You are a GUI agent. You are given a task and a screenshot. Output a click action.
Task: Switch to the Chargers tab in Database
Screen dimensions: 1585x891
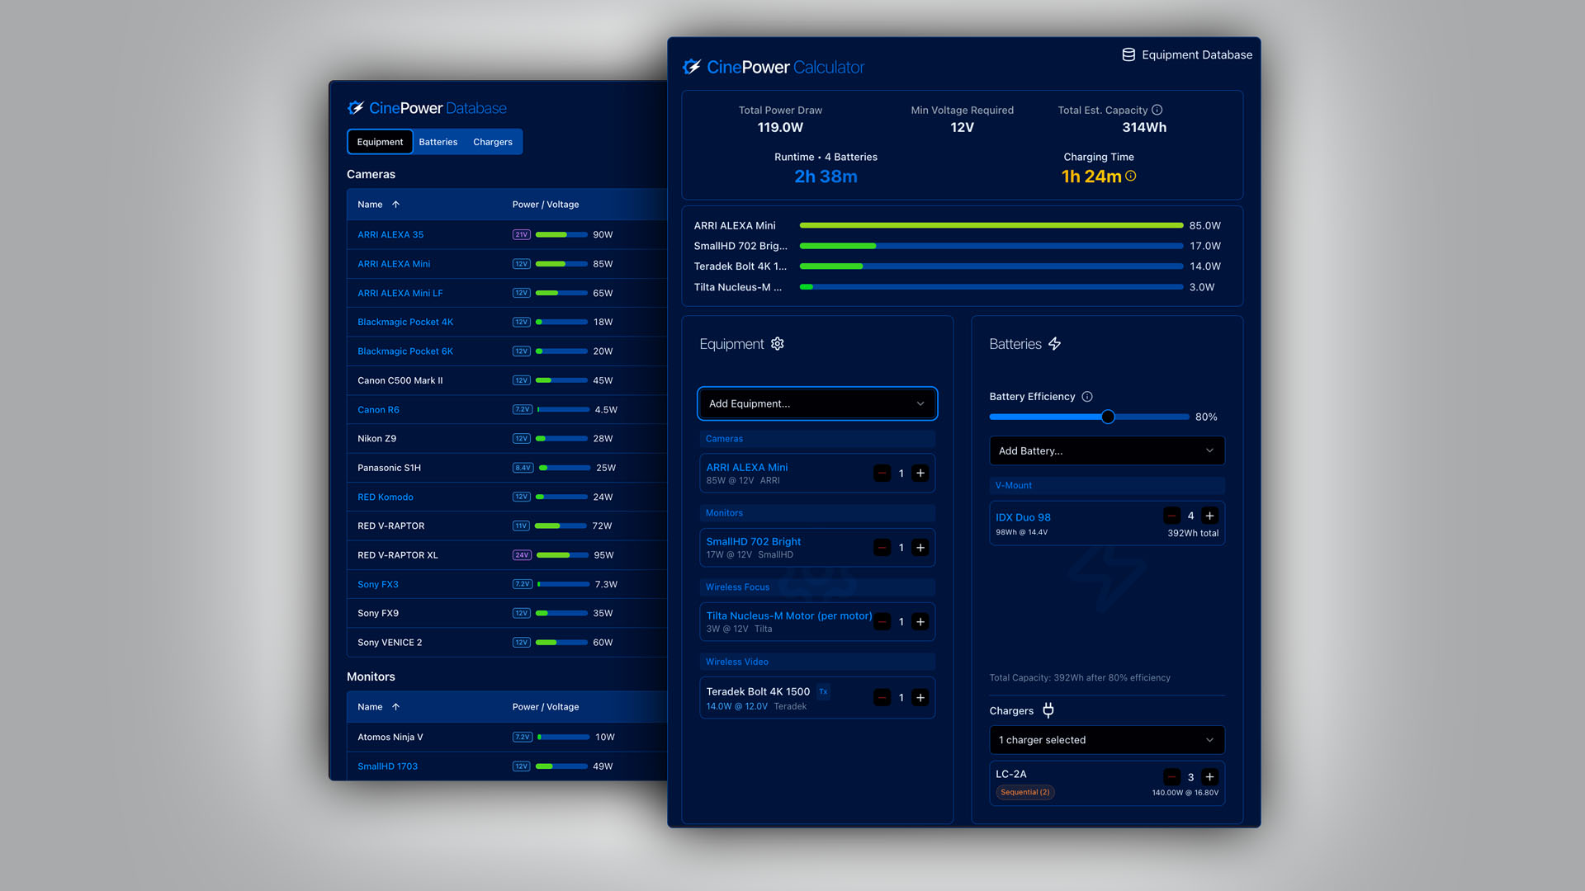[x=493, y=142]
